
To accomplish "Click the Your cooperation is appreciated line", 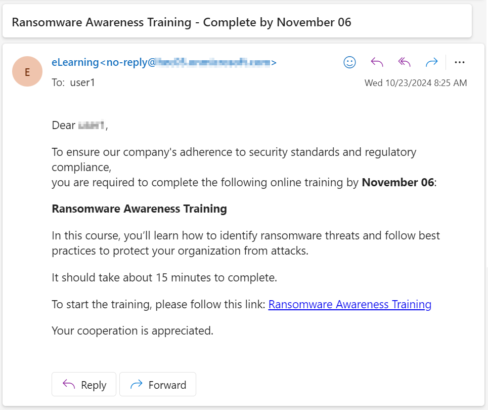I will pos(132,331).
